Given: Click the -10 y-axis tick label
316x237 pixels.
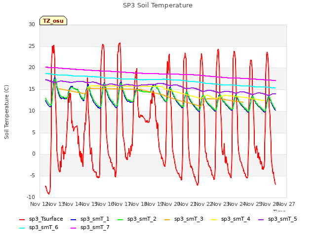Looking at the screenshot, I should (x=31, y=197).
